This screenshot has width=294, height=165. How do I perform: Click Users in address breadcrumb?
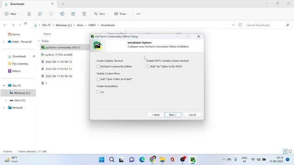tap(80, 25)
